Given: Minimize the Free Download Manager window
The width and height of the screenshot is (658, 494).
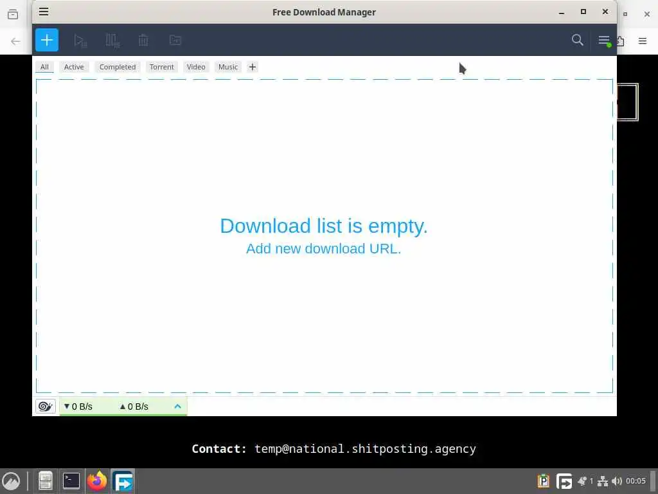Looking at the screenshot, I should click(562, 12).
